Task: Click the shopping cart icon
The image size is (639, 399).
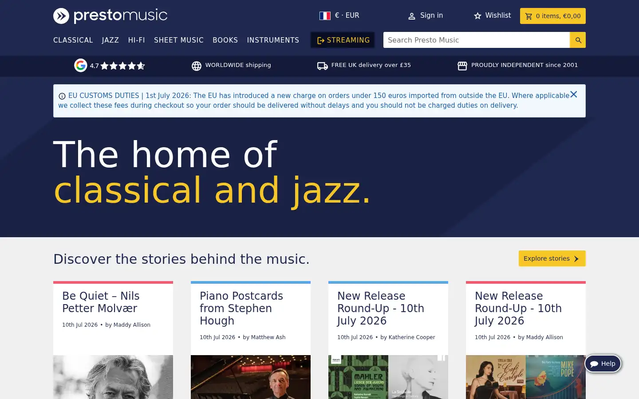Action: 529,16
